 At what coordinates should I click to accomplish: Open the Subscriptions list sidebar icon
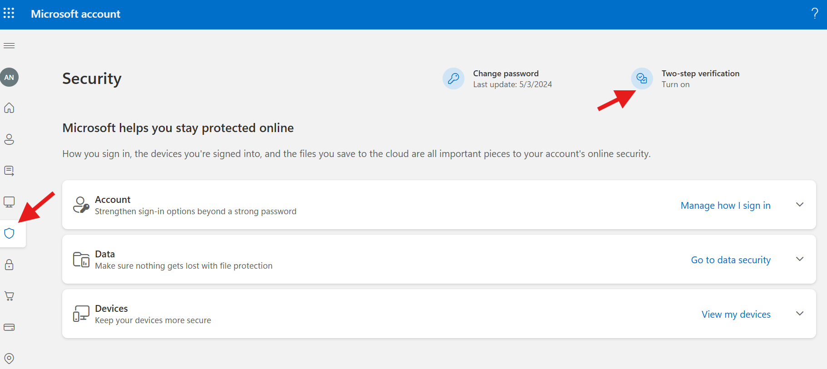(9, 171)
